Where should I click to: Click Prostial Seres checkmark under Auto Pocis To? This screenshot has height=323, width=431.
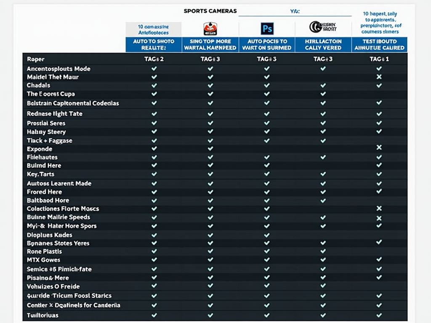pos(266,123)
